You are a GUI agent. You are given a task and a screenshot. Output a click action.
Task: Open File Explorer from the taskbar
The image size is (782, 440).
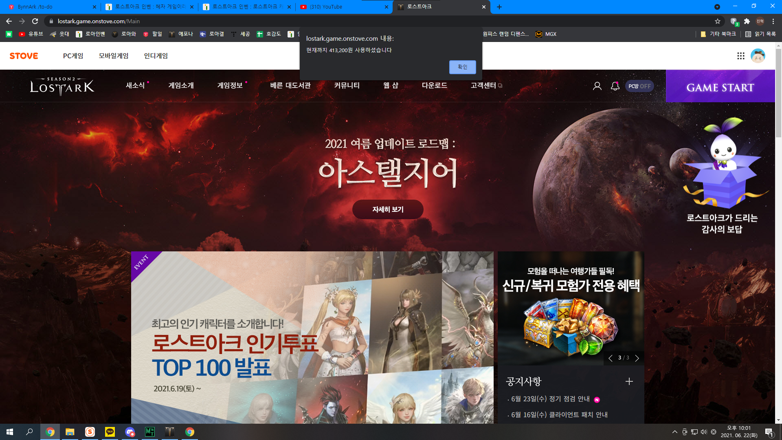pyautogui.click(x=70, y=432)
